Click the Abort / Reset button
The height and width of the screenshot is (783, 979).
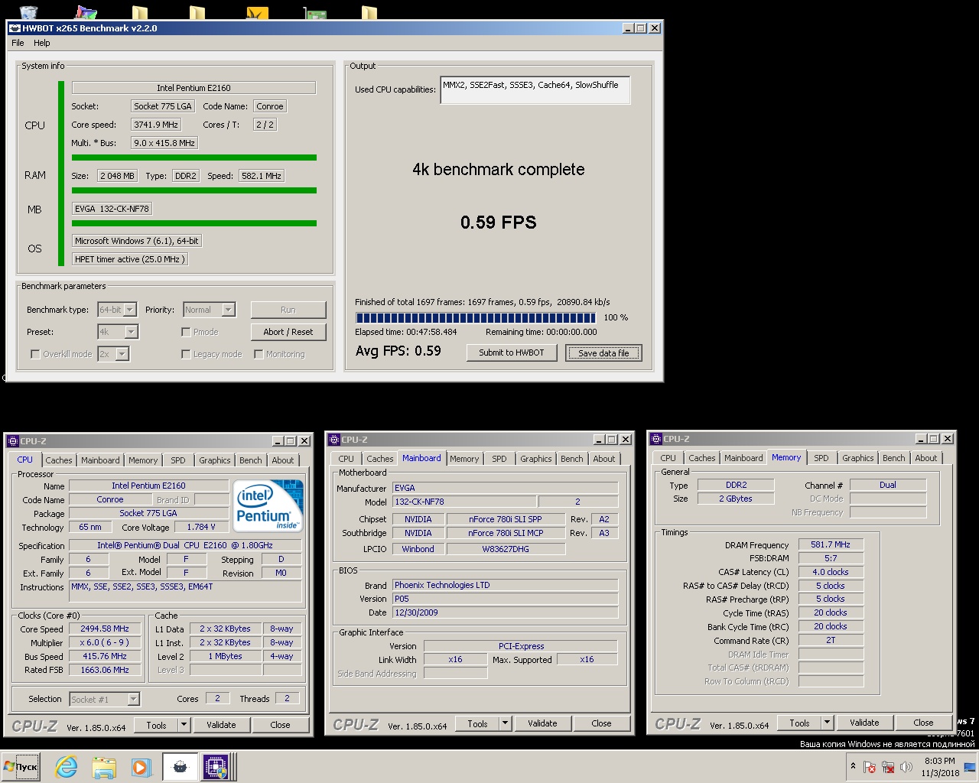coord(288,332)
